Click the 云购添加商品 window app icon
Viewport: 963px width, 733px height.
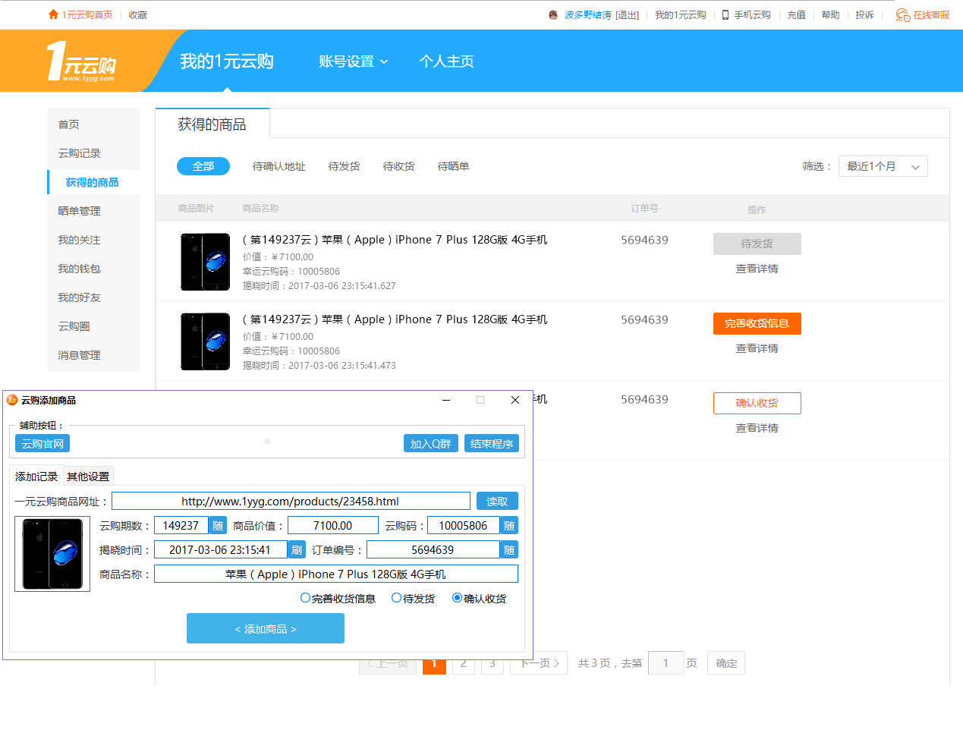[x=12, y=400]
